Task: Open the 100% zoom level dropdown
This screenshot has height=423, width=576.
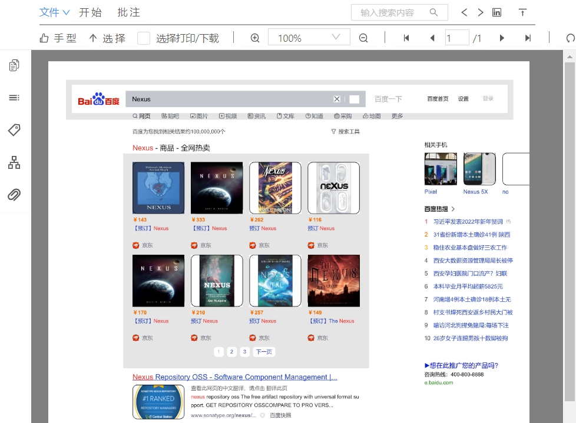Action: (x=309, y=37)
